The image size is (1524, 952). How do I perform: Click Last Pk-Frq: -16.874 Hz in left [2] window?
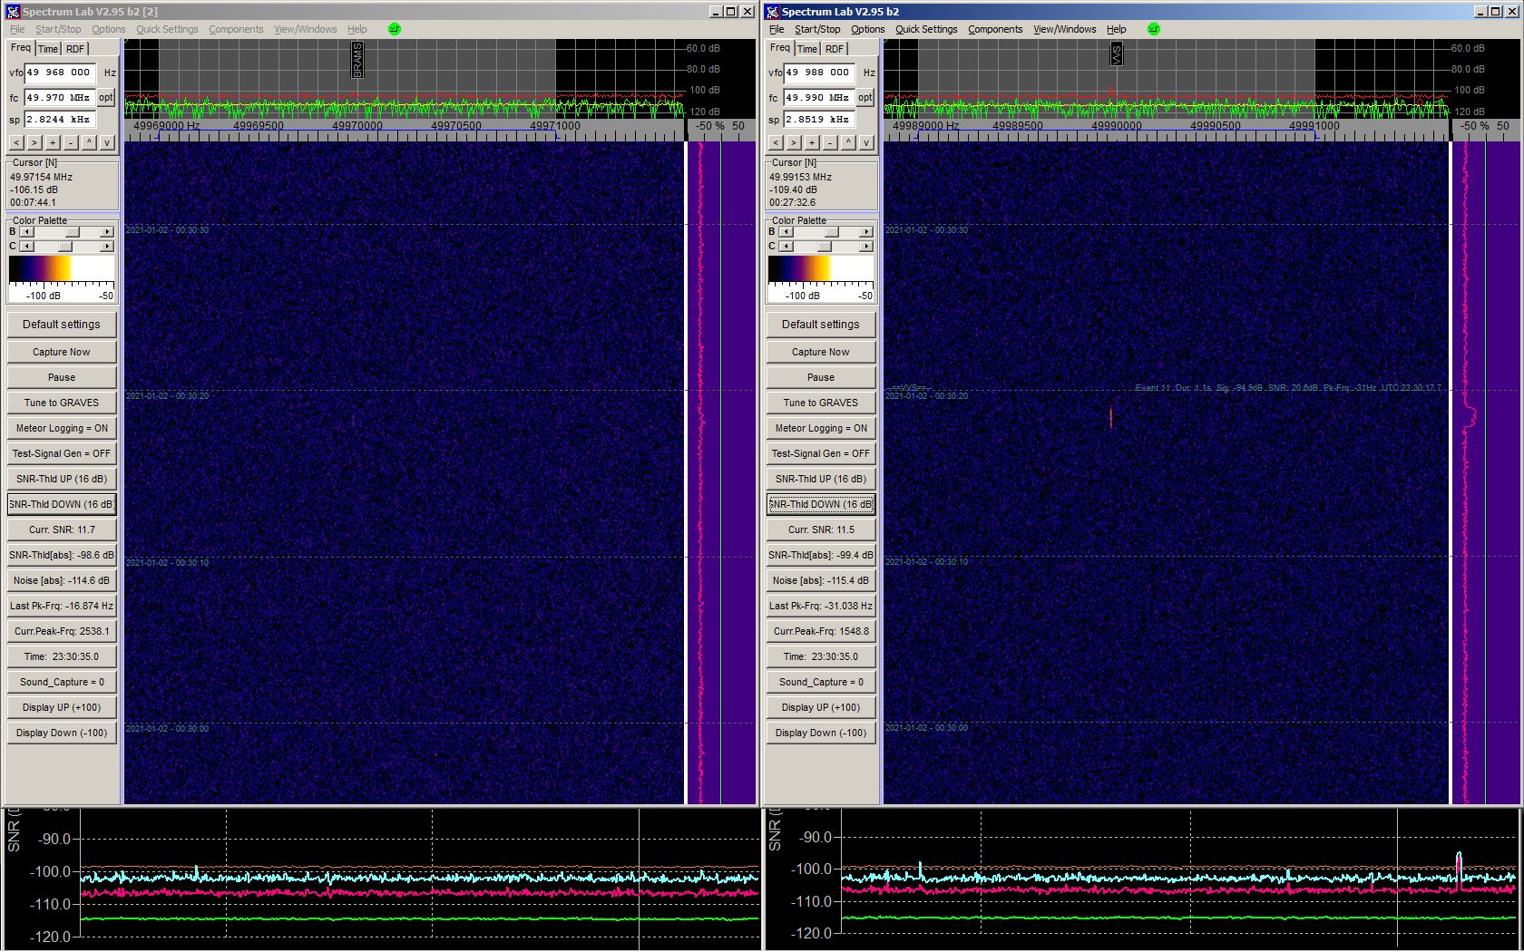point(62,606)
